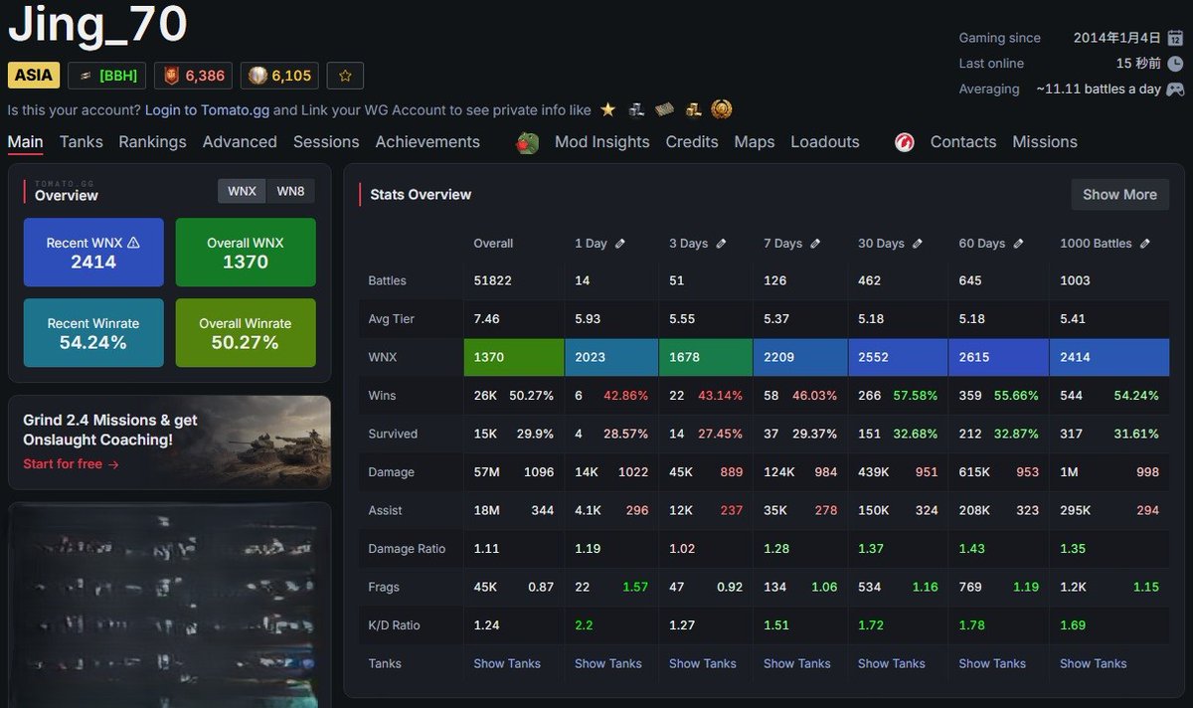Favorite this player using the star button
This screenshot has width=1193, height=708.
(x=345, y=76)
